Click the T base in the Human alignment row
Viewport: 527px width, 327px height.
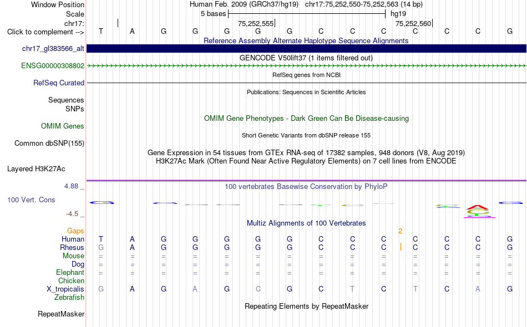point(101,239)
